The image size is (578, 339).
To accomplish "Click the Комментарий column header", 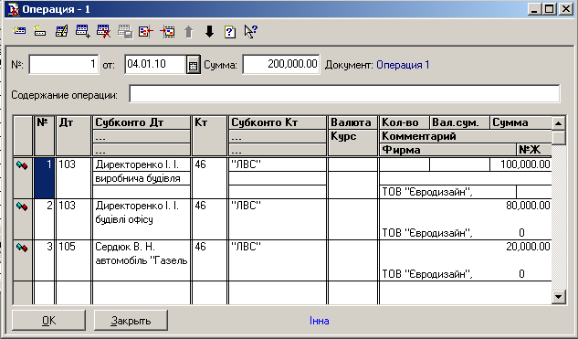I will tap(466, 136).
